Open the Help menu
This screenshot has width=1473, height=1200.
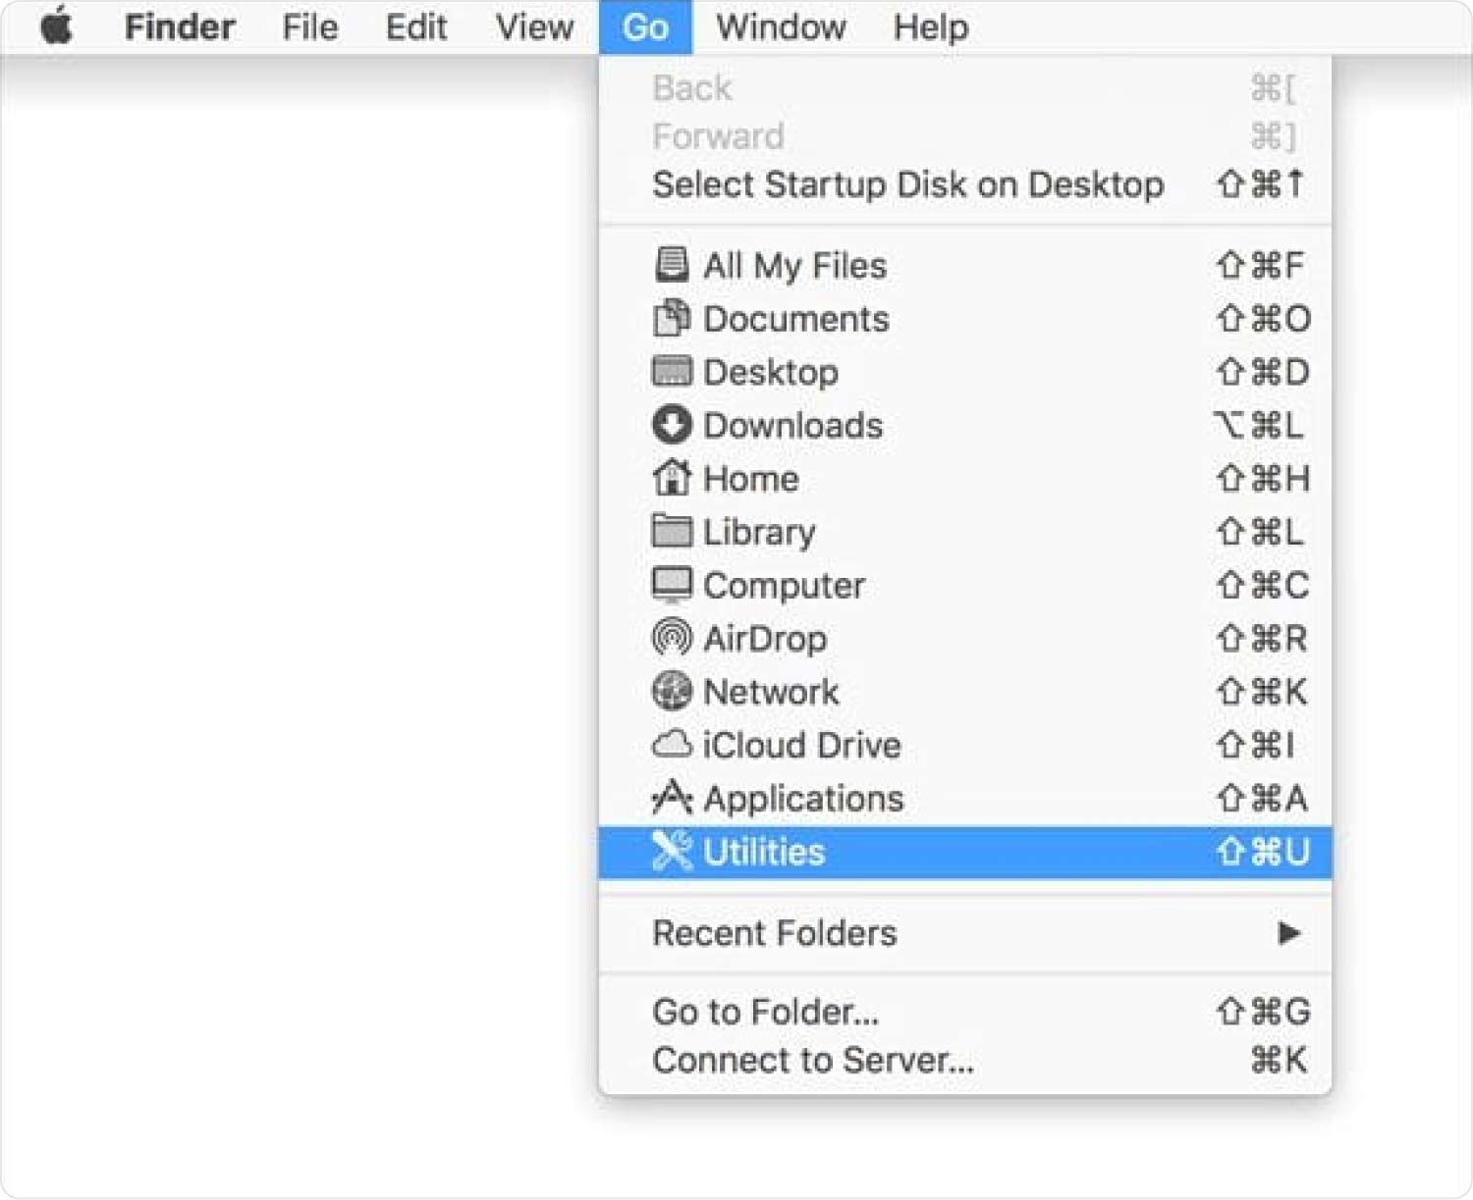(930, 26)
